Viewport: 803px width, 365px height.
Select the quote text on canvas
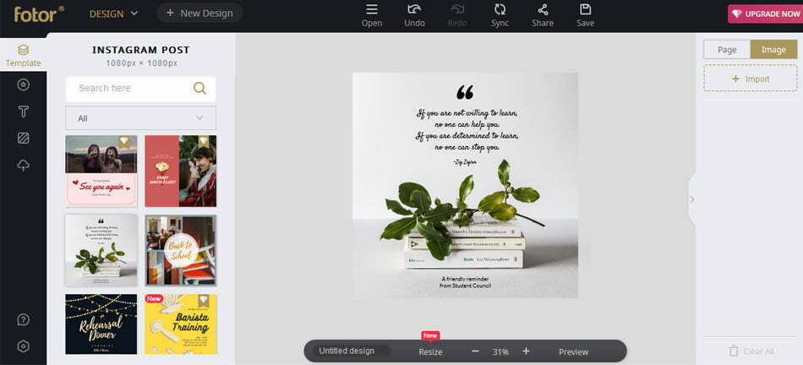[467, 130]
